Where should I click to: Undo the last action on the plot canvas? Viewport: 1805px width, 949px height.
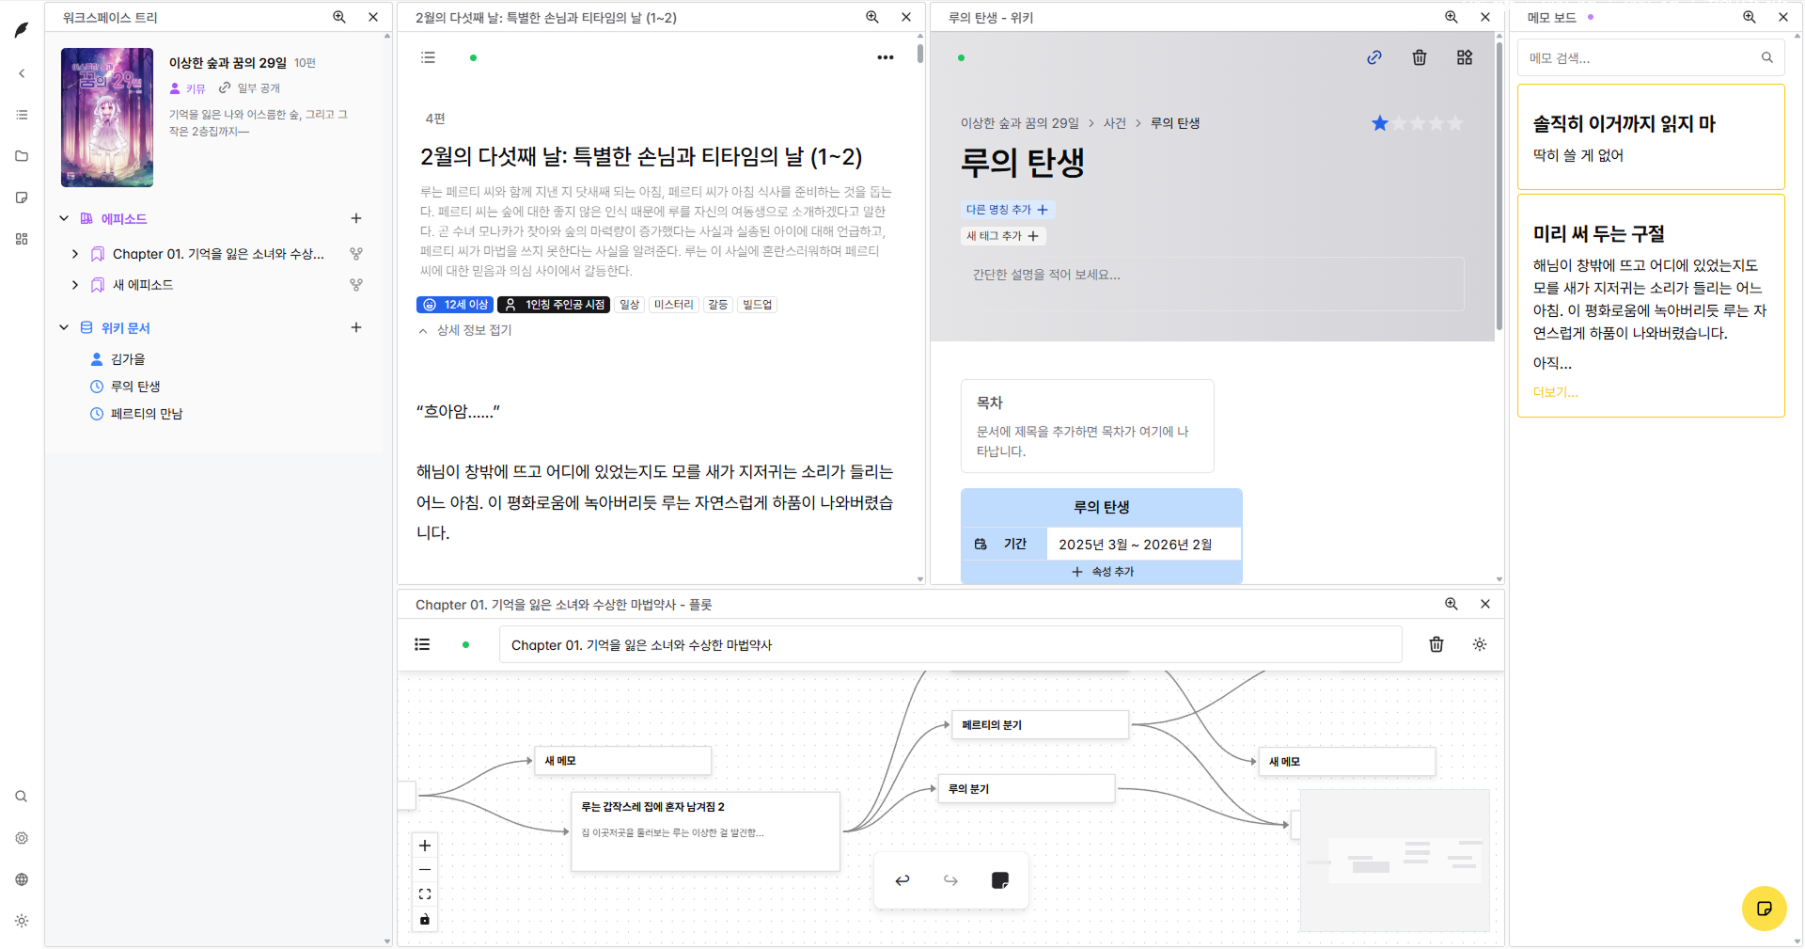(902, 879)
